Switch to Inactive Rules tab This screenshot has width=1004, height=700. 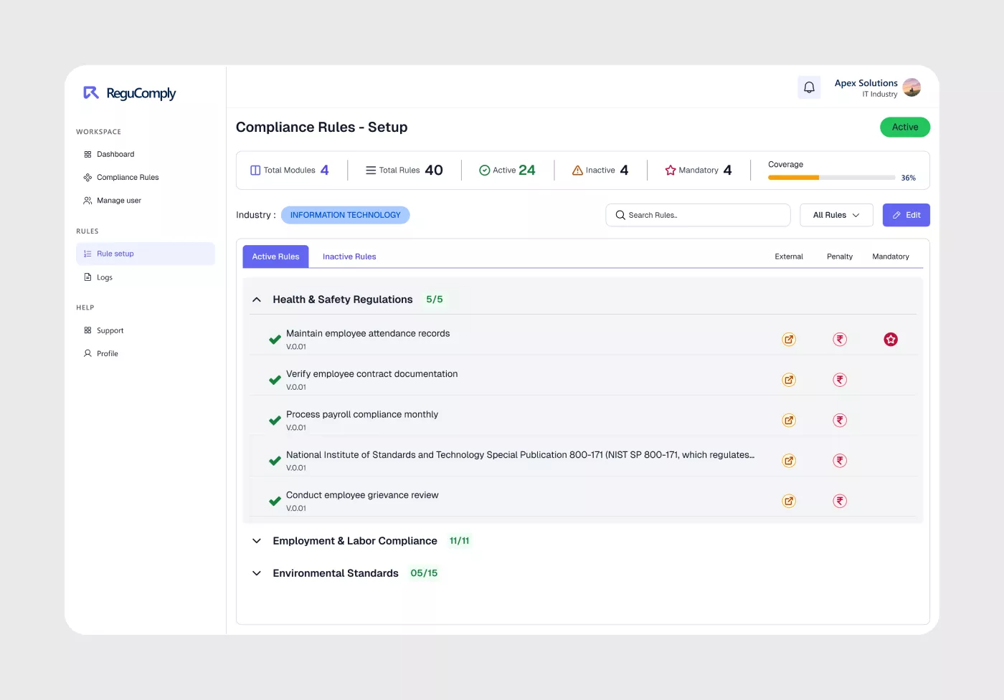click(349, 256)
